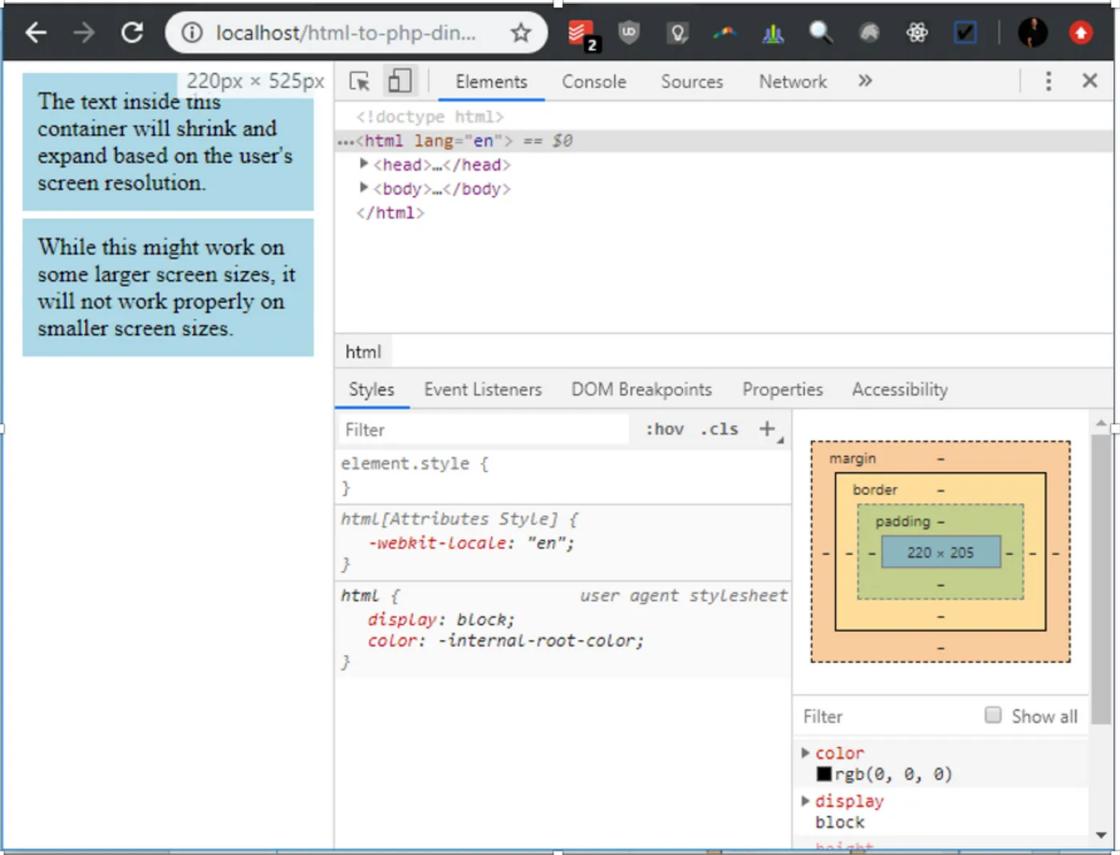The width and height of the screenshot is (1120, 855).
Task: Add new style rule plus icon
Action: (x=767, y=429)
